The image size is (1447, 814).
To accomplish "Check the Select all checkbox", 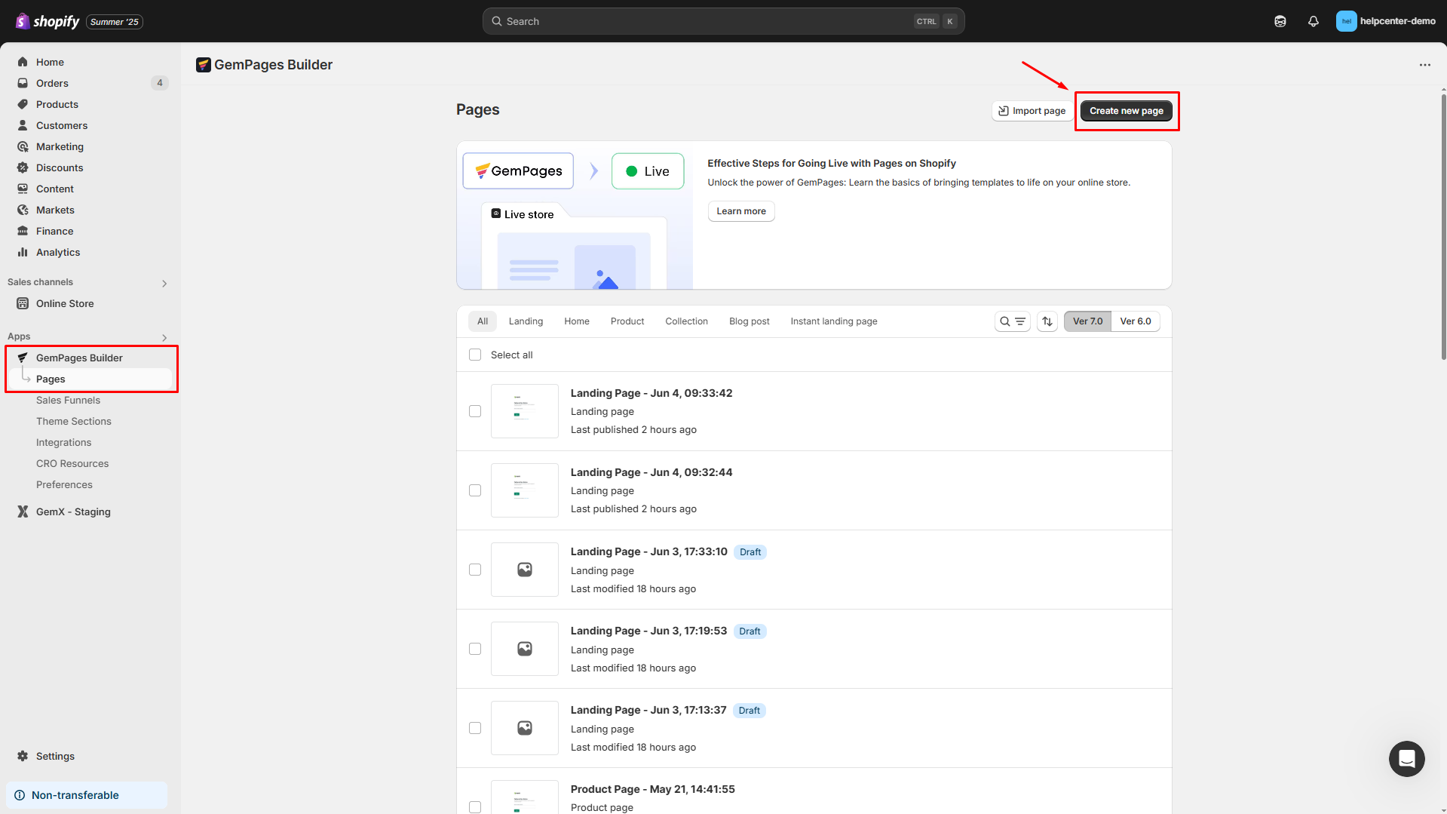I will pyautogui.click(x=474, y=355).
